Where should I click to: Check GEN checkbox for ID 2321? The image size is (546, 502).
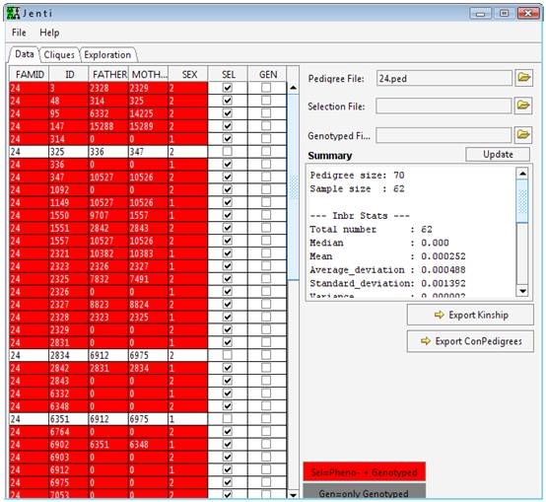[266, 253]
